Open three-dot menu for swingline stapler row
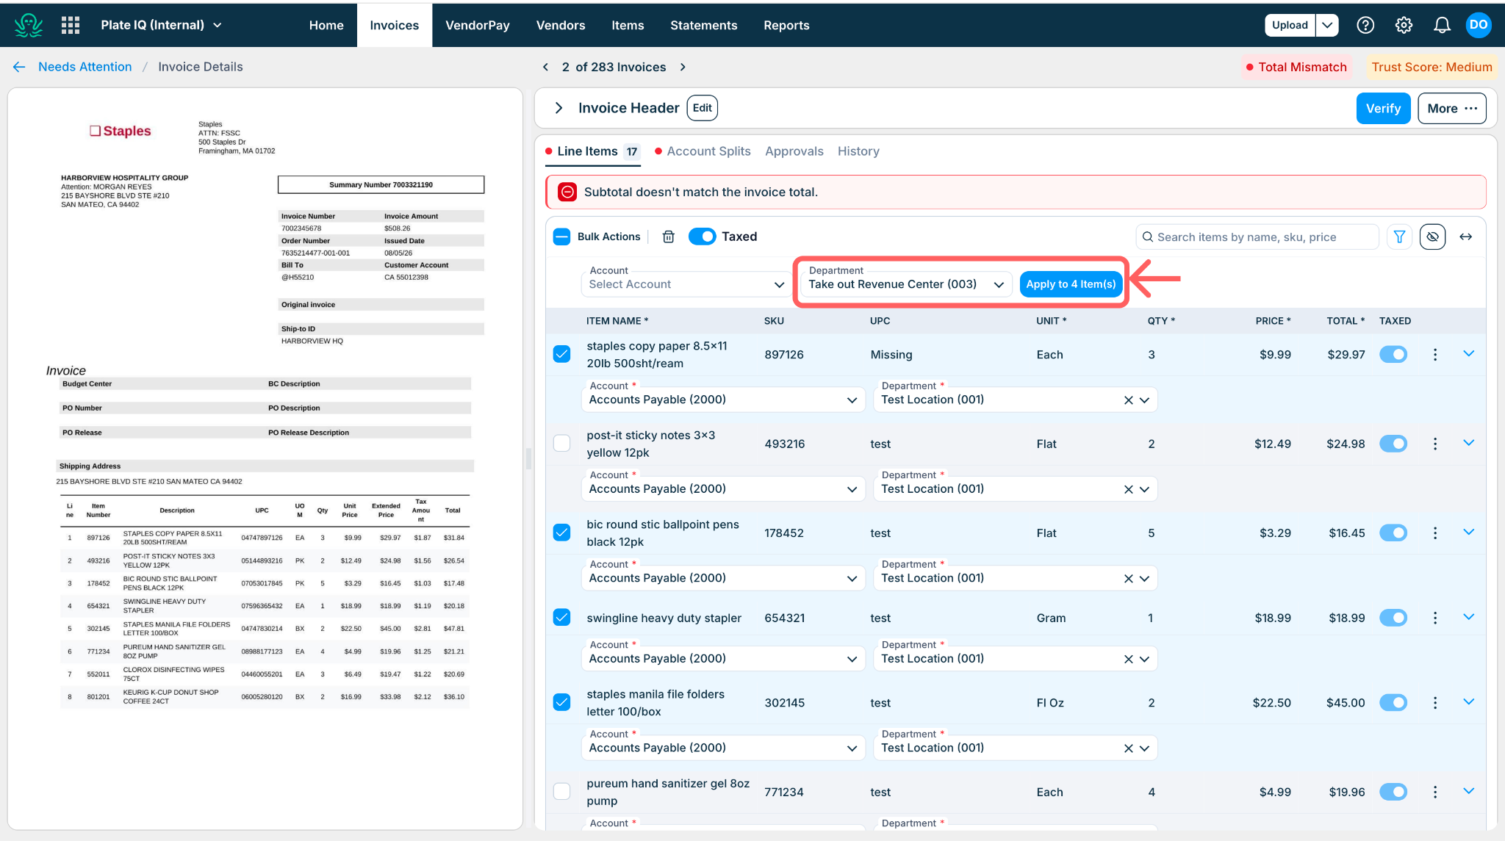This screenshot has width=1505, height=841. coord(1434,618)
